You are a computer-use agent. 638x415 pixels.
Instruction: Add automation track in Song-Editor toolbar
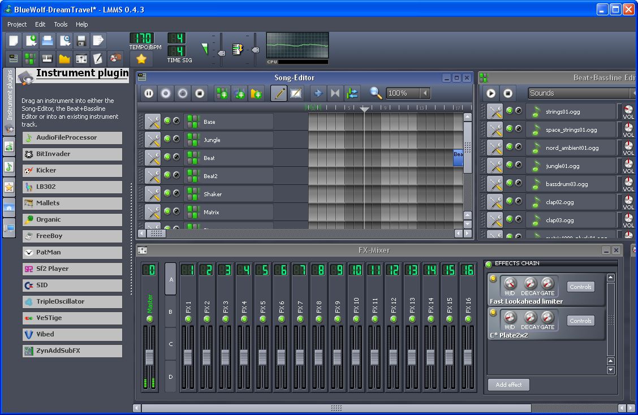(x=256, y=94)
